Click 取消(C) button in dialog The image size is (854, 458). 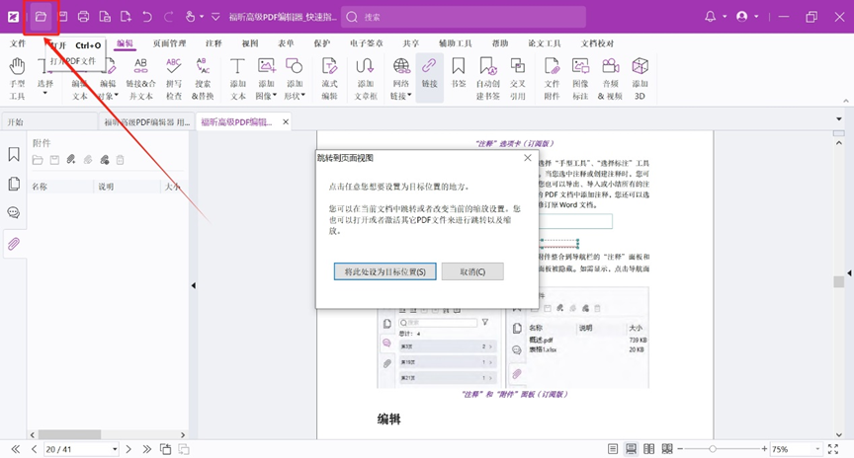(472, 271)
